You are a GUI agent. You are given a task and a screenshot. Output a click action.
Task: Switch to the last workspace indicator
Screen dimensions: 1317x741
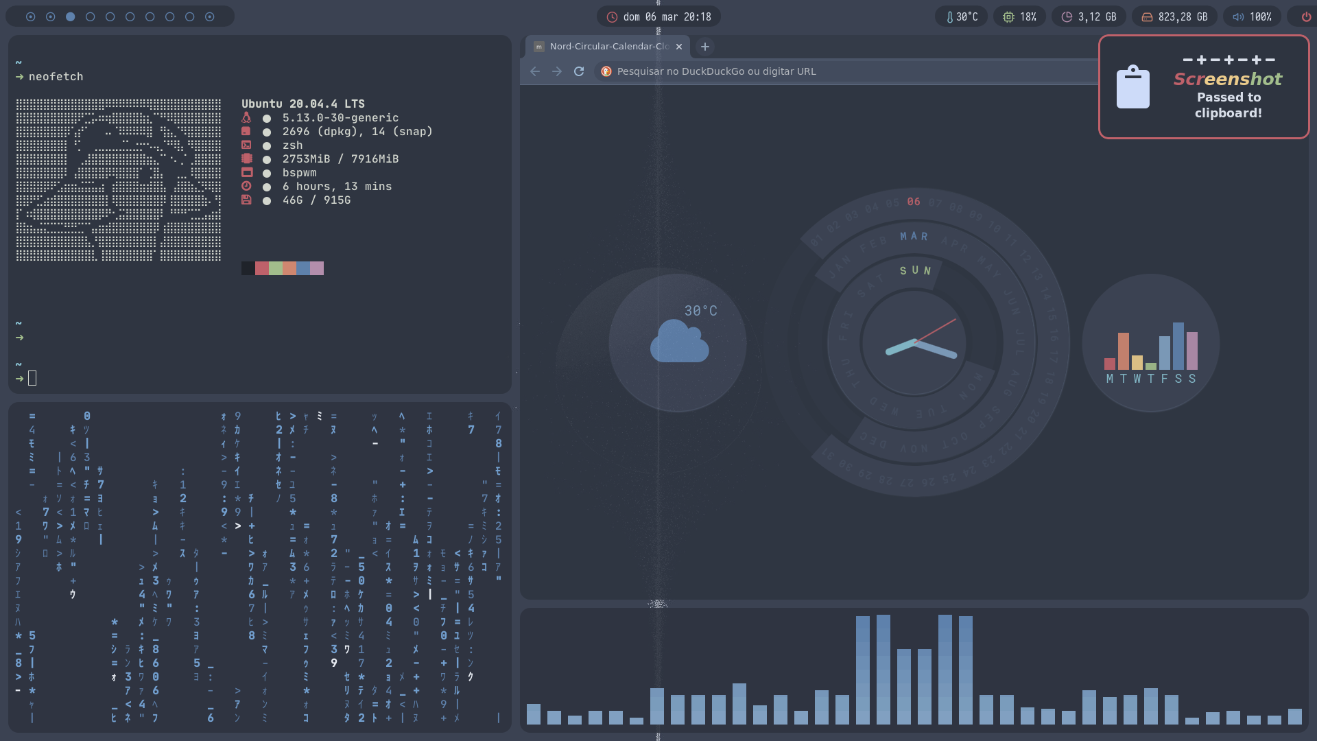click(210, 16)
